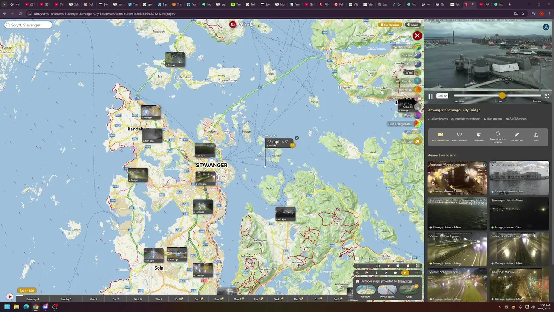Open Storhaug: Vågen webcam thumbnail
This screenshot has width=554, height=312.
457,178
